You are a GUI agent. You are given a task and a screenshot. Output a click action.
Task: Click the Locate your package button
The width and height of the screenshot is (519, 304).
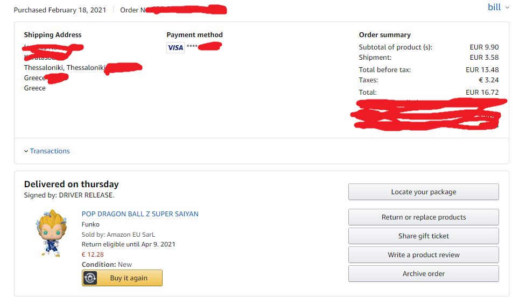424,192
